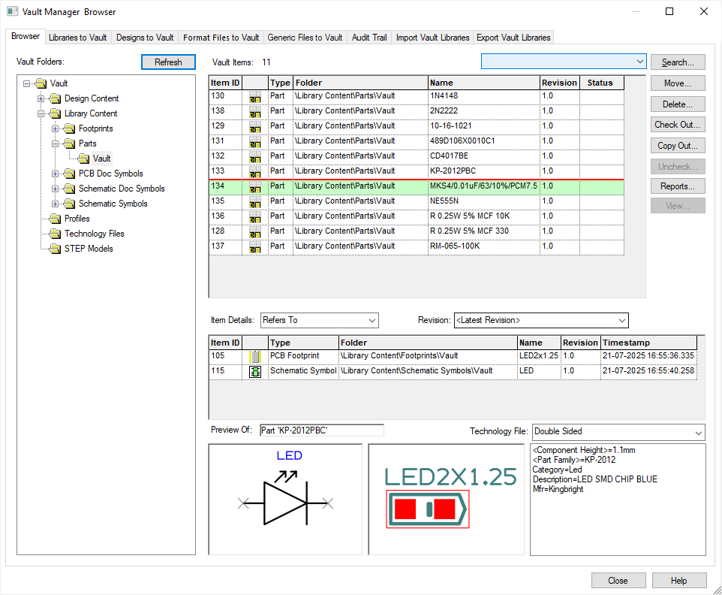Open the Import Vault Libraries tab

click(x=432, y=38)
